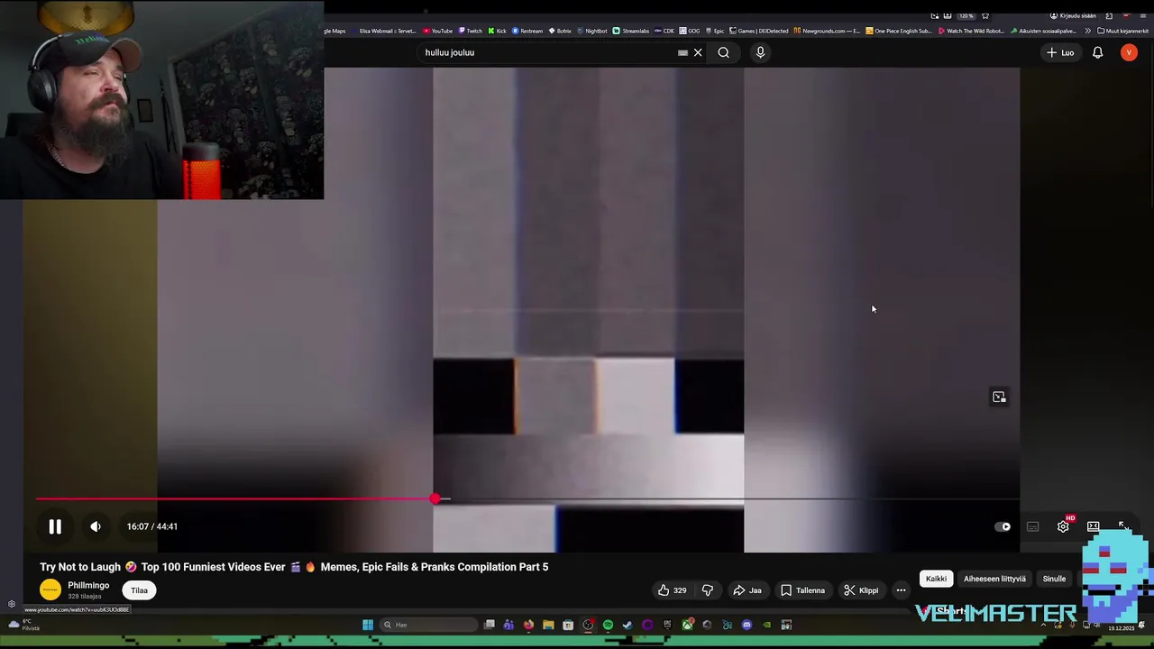This screenshot has height=649, width=1154.
Task: Open the Microsoft Teams taskbar icon
Action: (508, 625)
